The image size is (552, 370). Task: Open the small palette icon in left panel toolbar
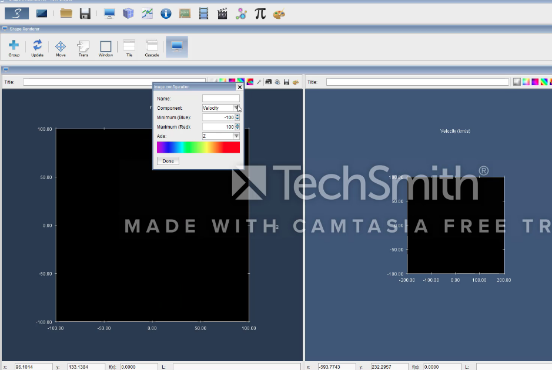tap(296, 82)
